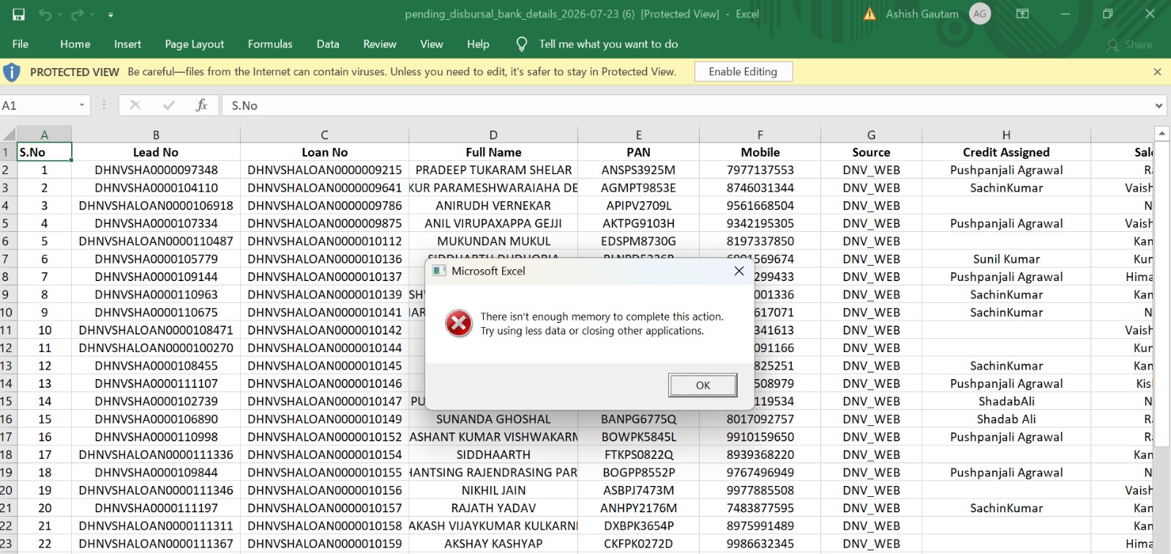The width and height of the screenshot is (1171, 554).
Task: Switch to the View tab
Action: click(432, 44)
